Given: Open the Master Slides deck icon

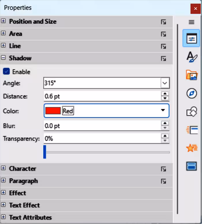Looking at the screenshot, I should [x=191, y=166].
